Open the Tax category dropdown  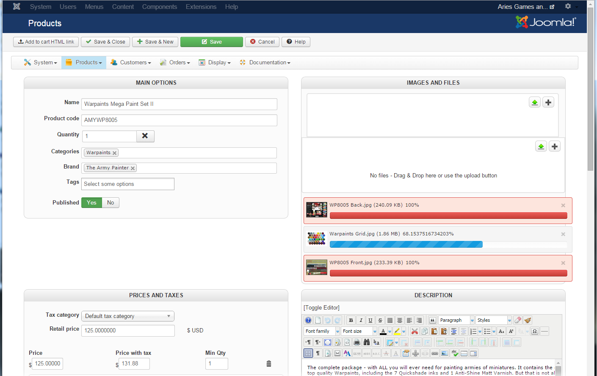[x=128, y=316]
